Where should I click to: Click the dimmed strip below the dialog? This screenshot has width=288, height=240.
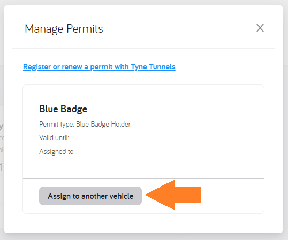pos(144,237)
